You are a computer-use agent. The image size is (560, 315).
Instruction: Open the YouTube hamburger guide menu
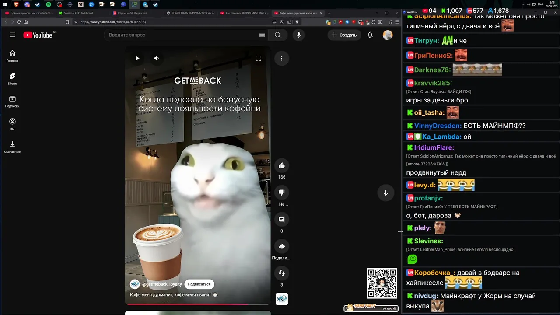12,35
